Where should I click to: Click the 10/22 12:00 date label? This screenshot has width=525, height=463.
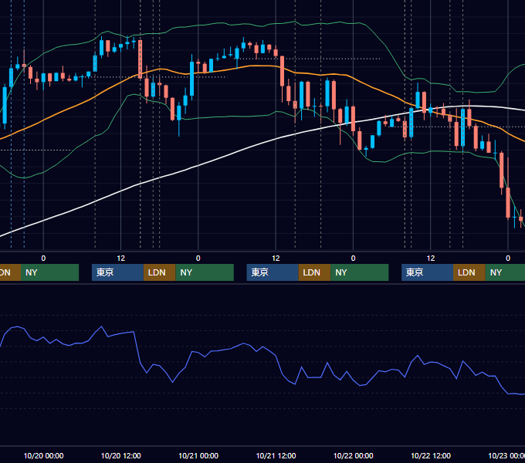(431, 455)
